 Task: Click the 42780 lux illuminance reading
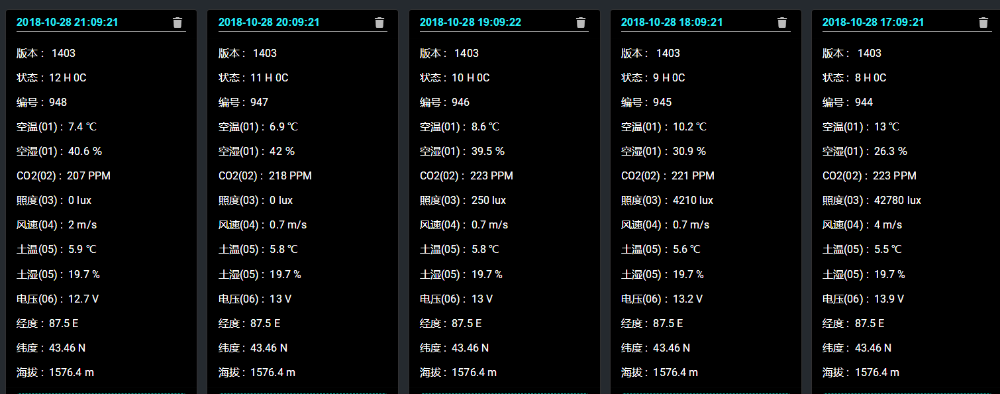tap(896, 200)
